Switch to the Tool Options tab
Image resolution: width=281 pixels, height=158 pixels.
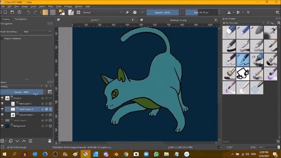[21, 19]
